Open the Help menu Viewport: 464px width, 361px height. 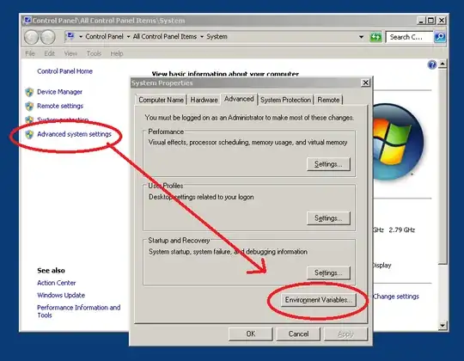pos(117,53)
